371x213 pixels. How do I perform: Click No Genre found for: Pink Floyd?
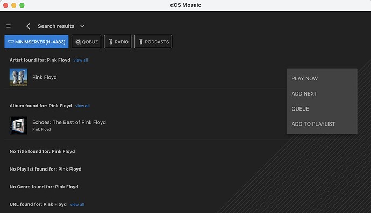tap(44, 187)
